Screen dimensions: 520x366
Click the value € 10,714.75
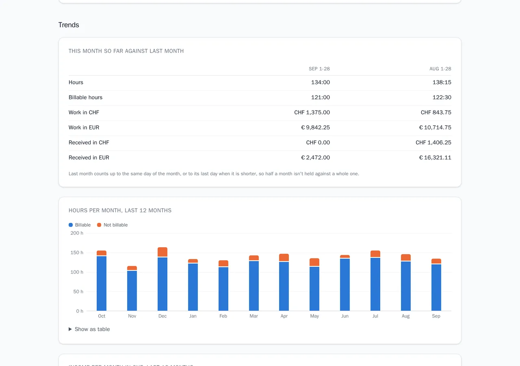click(435, 128)
